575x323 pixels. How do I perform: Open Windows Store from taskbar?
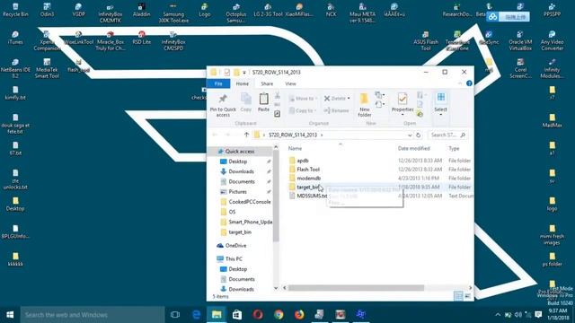tap(237, 315)
